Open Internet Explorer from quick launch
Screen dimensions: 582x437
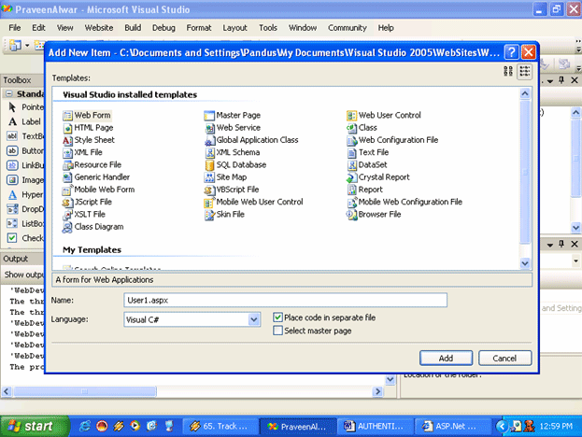coord(85,426)
